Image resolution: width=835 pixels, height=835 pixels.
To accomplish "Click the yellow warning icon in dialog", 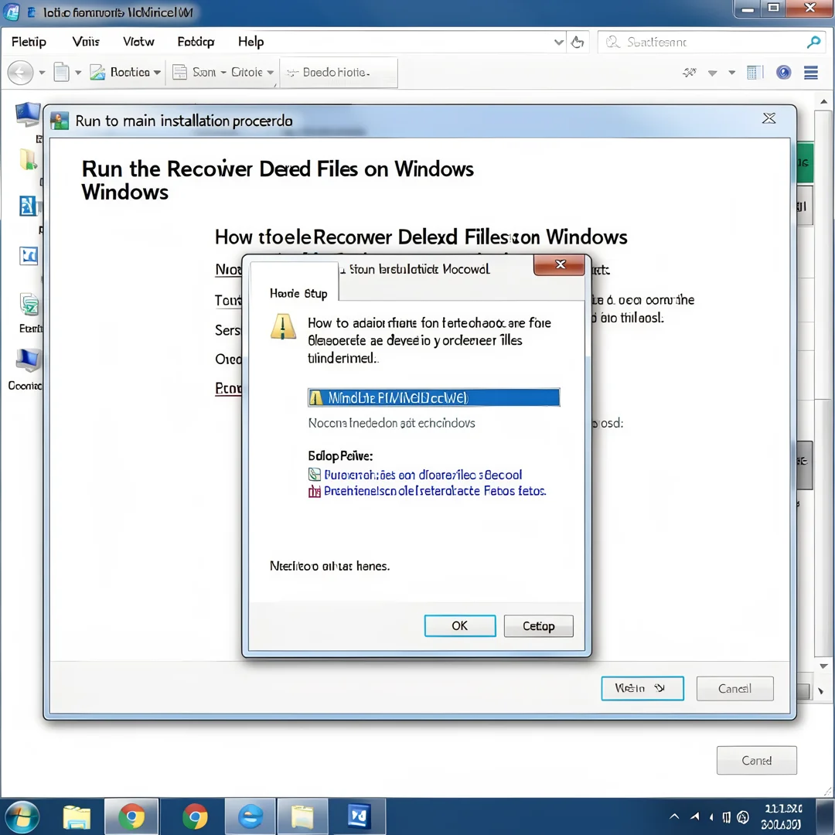I will [283, 327].
